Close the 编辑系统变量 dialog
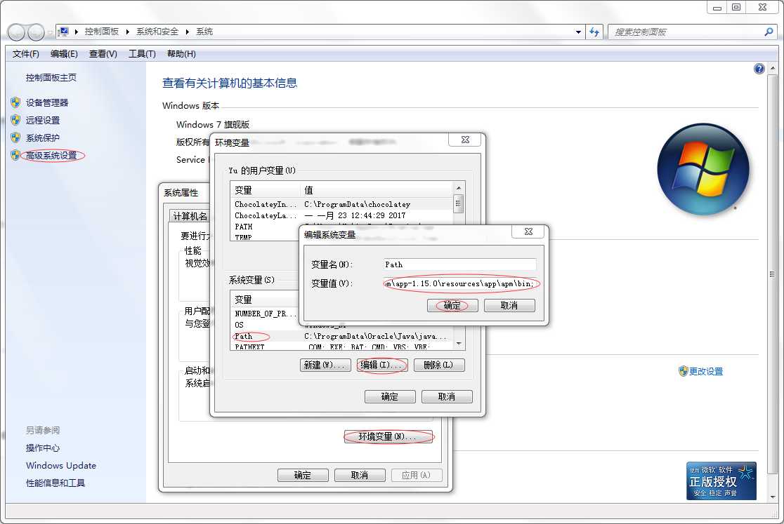This screenshot has height=524, width=784. [x=528, y=231]
